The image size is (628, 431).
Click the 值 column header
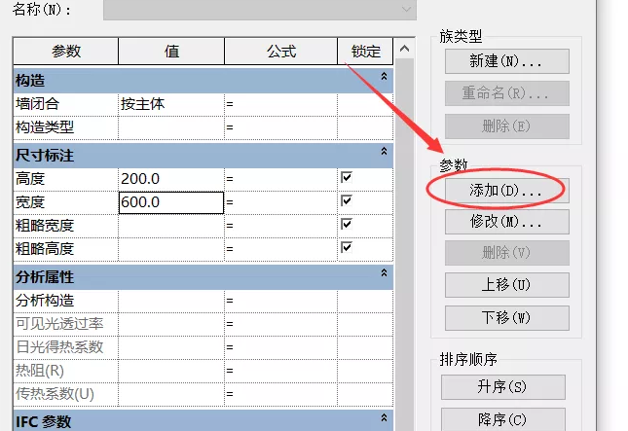(x=171, y=52)
